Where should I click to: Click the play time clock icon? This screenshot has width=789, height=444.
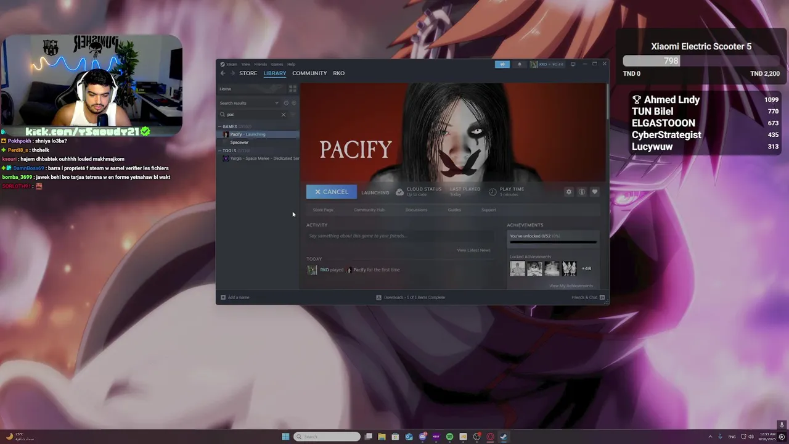pyautogui.click(x=493, y=192)
